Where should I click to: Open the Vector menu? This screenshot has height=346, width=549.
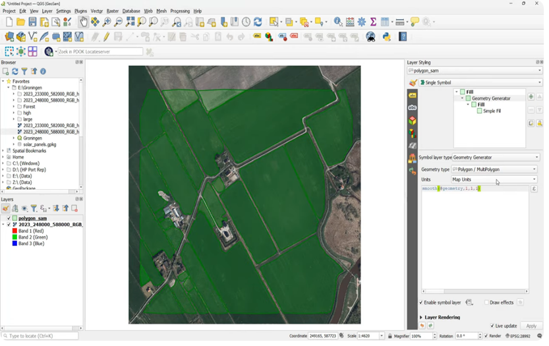[97, 11]
